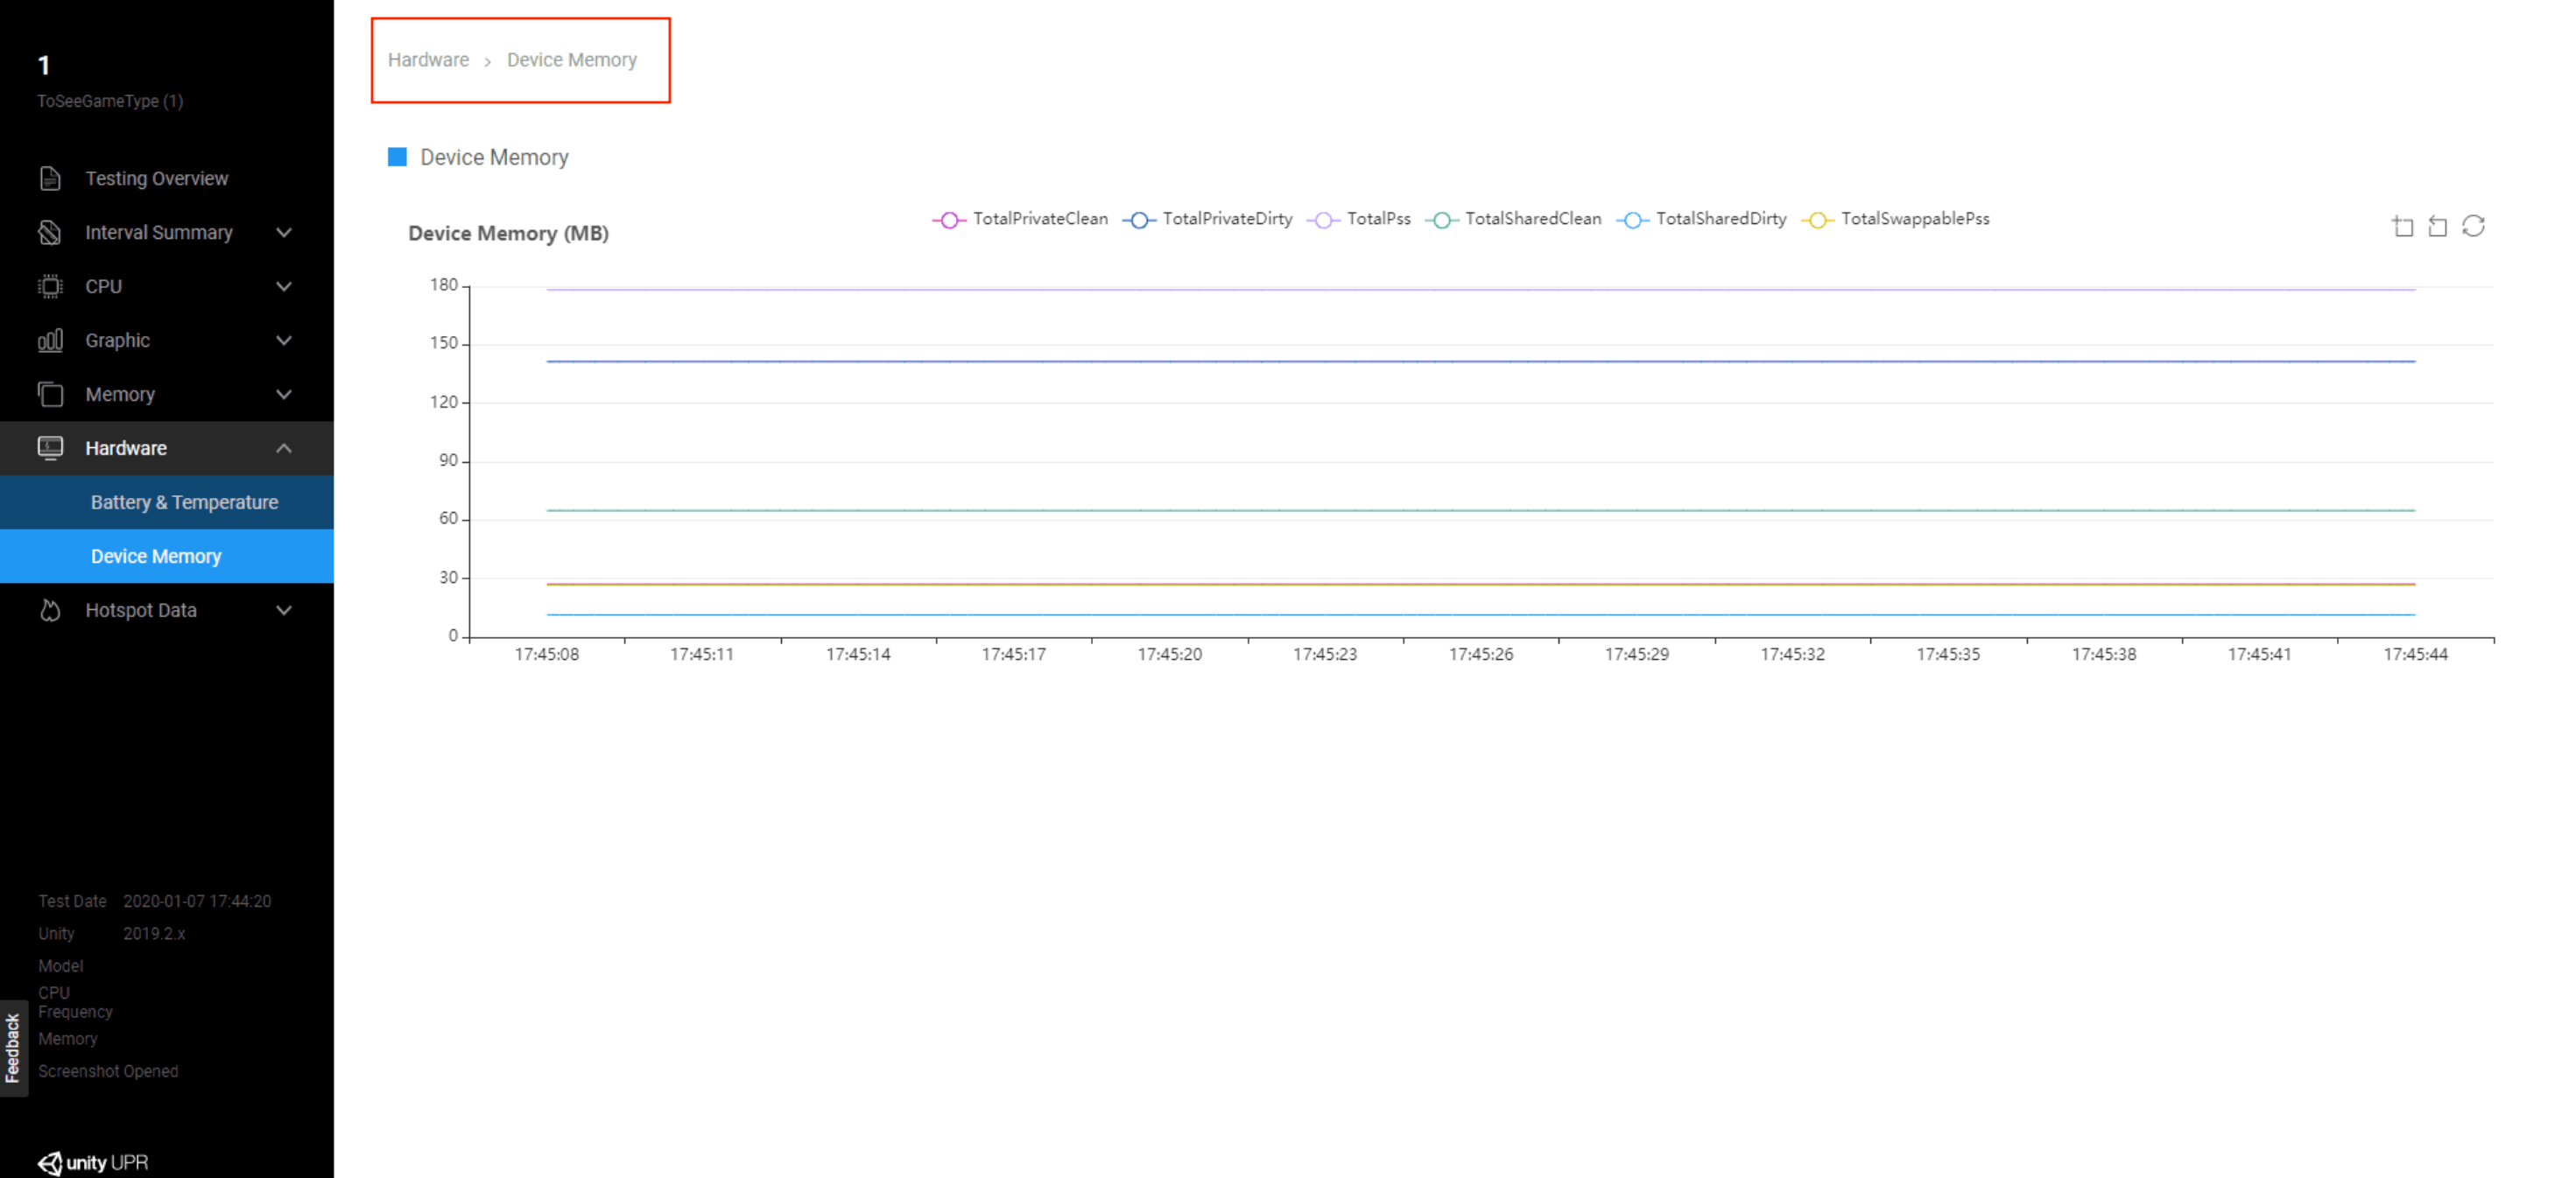Screen dimensions: 2576x1178
Task: Click the Unity UPR logo
Action: click(x=93, y=1162)
